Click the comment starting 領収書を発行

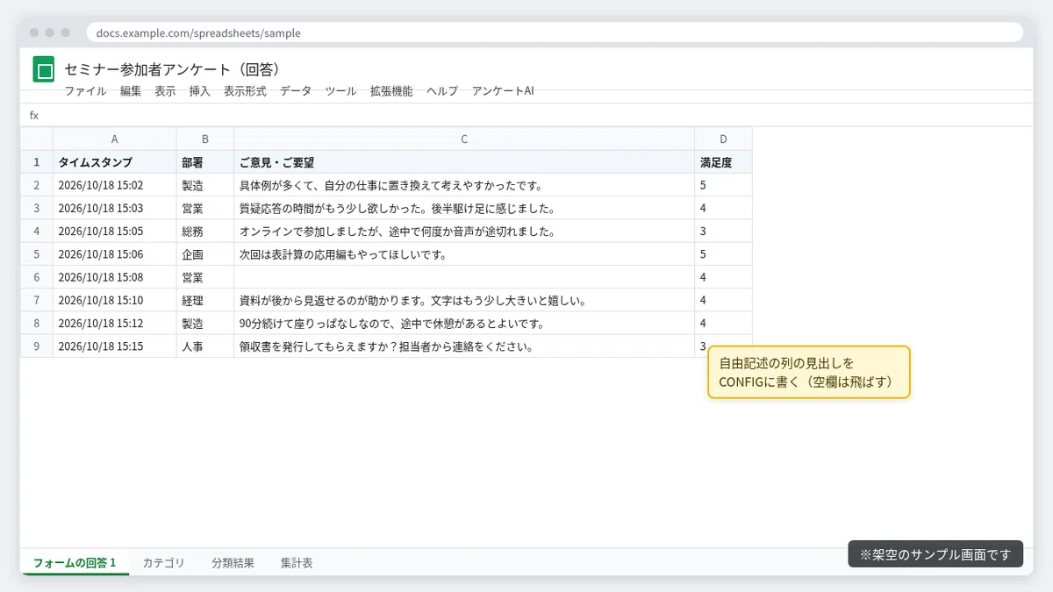click(464, 346)
